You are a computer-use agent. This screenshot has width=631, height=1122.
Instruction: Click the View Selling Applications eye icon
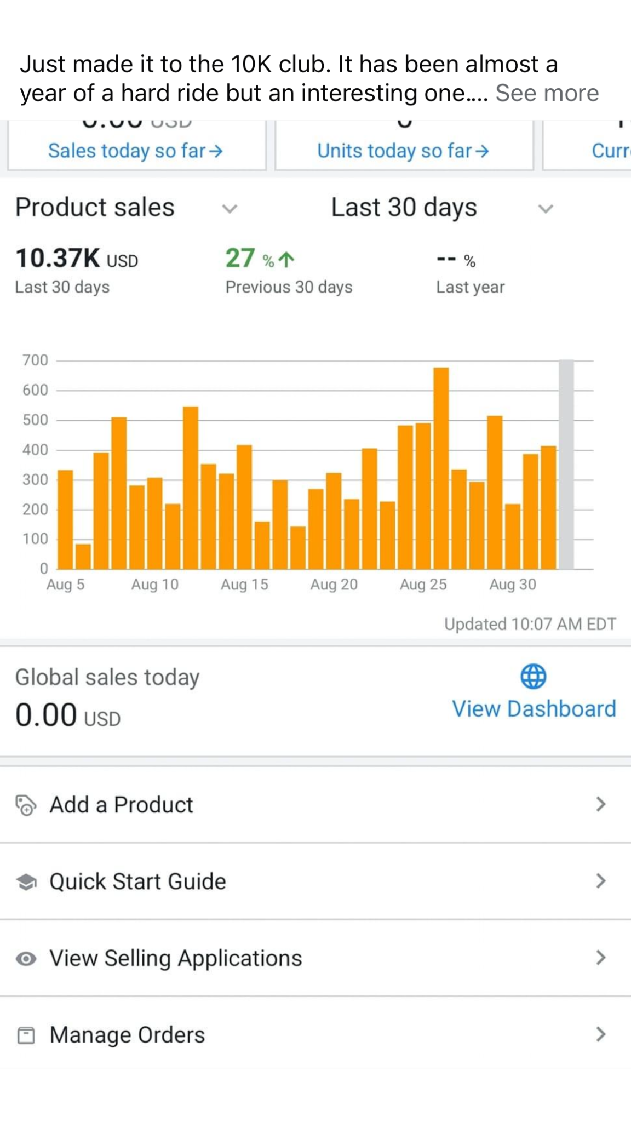pos(26,959)
